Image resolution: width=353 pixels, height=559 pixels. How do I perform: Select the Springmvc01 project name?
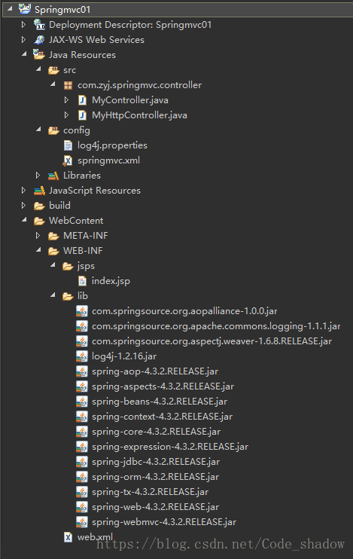click(x=62, y=10)
